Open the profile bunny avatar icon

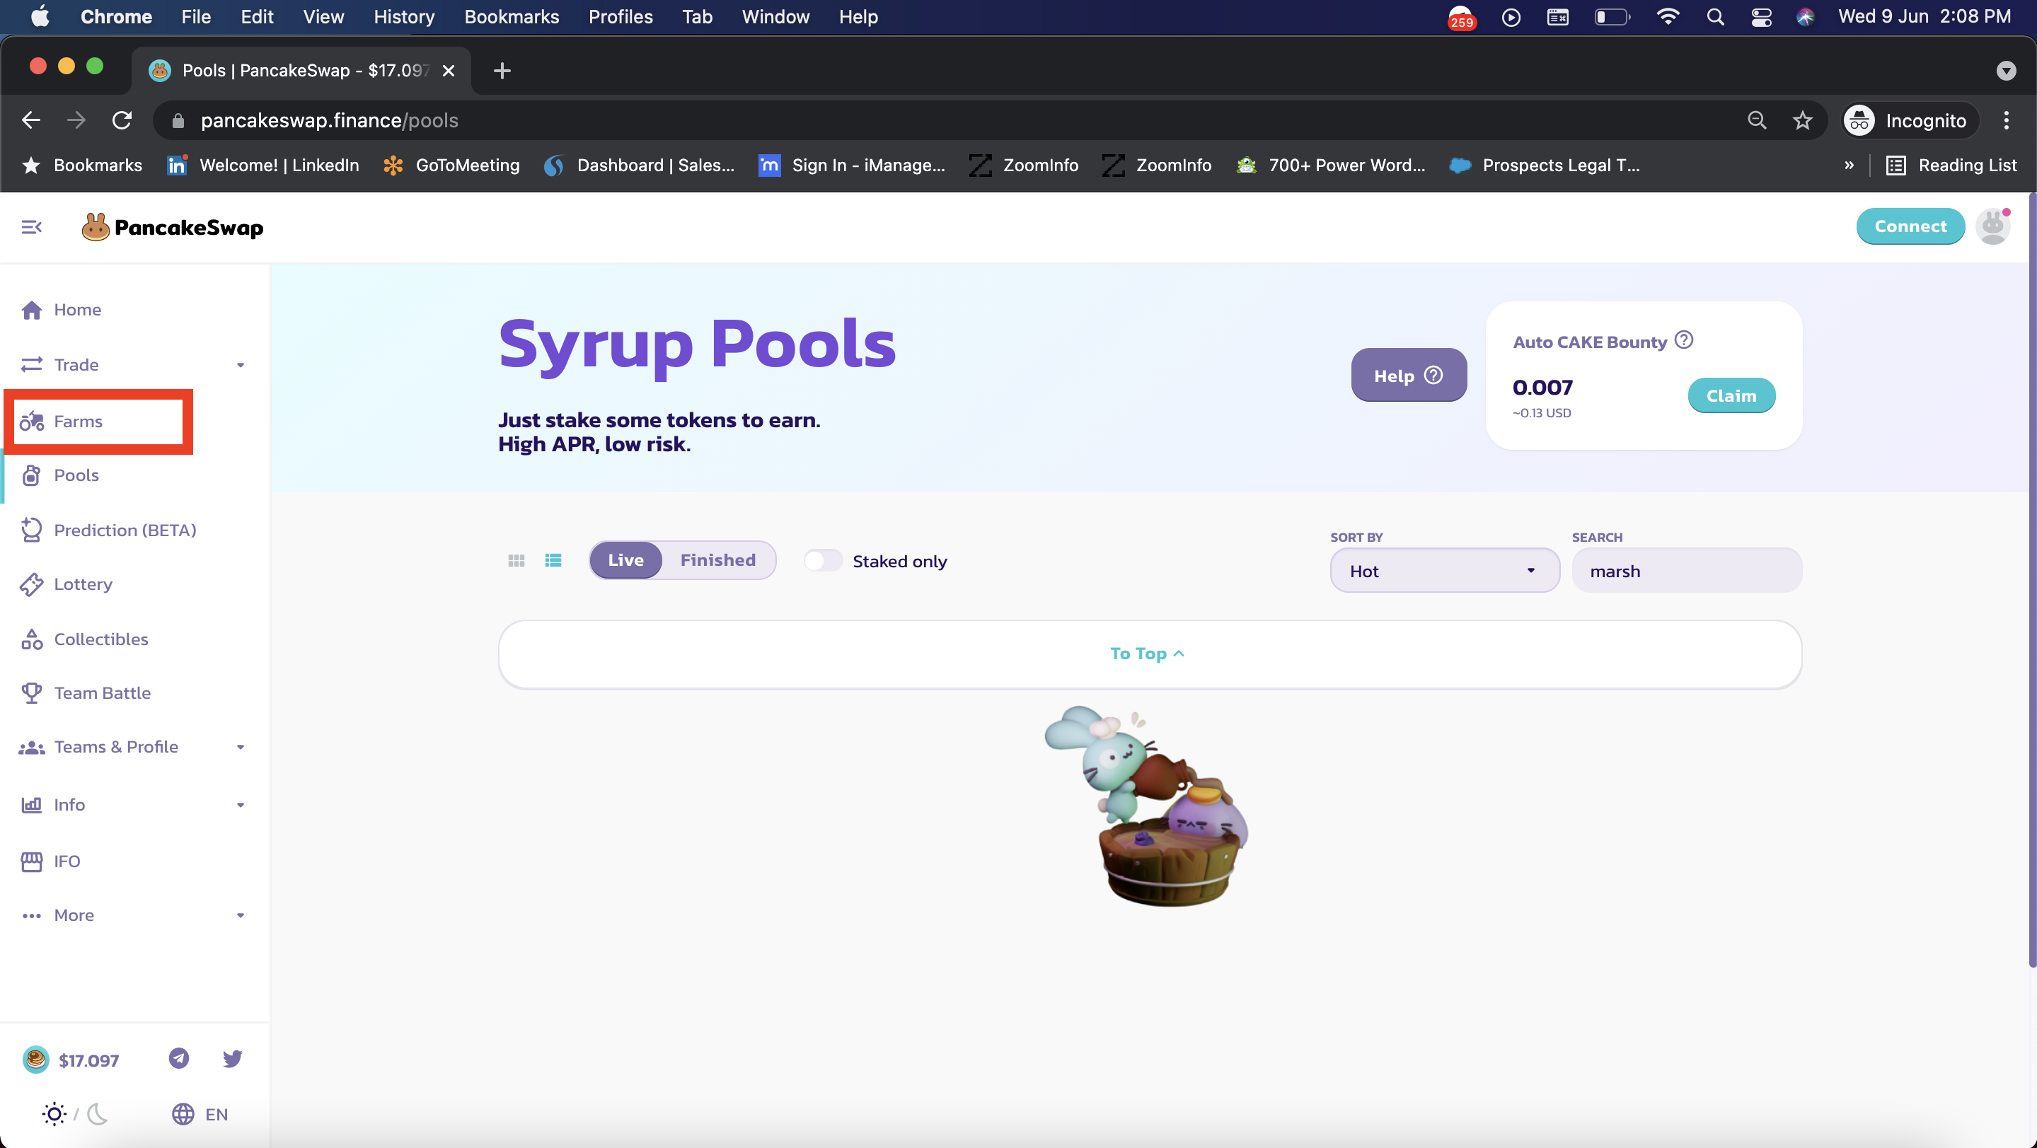[x=1992, y=227]
